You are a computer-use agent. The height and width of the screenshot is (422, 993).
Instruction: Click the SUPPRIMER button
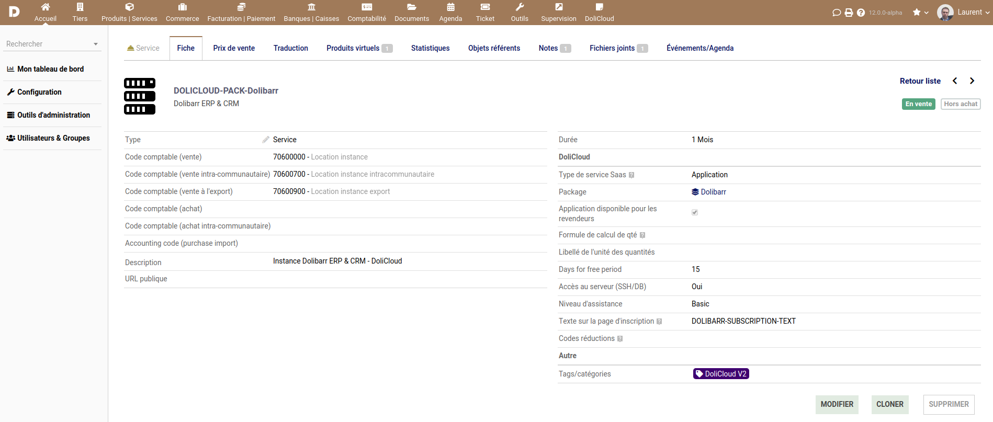[x=949, y=404]
